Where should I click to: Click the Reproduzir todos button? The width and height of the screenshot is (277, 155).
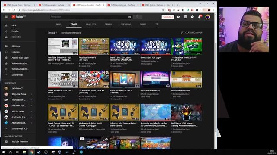(71, 33)
